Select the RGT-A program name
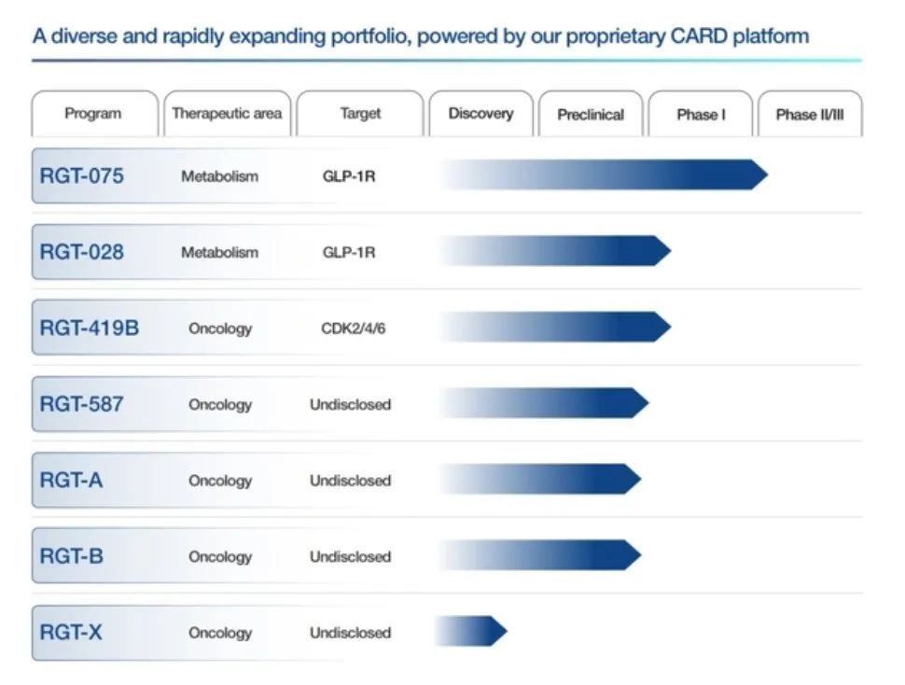905x685 pixels. click(71, 480)
